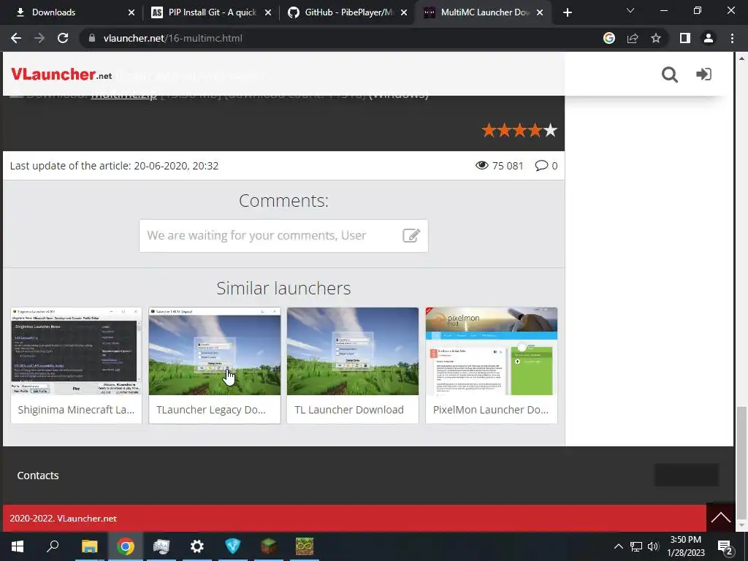Image resolution: width=748 pixels, height=561 pixels.
Task: Click the PixelMon Launcher Do... title link
Action: coord(491,410)
